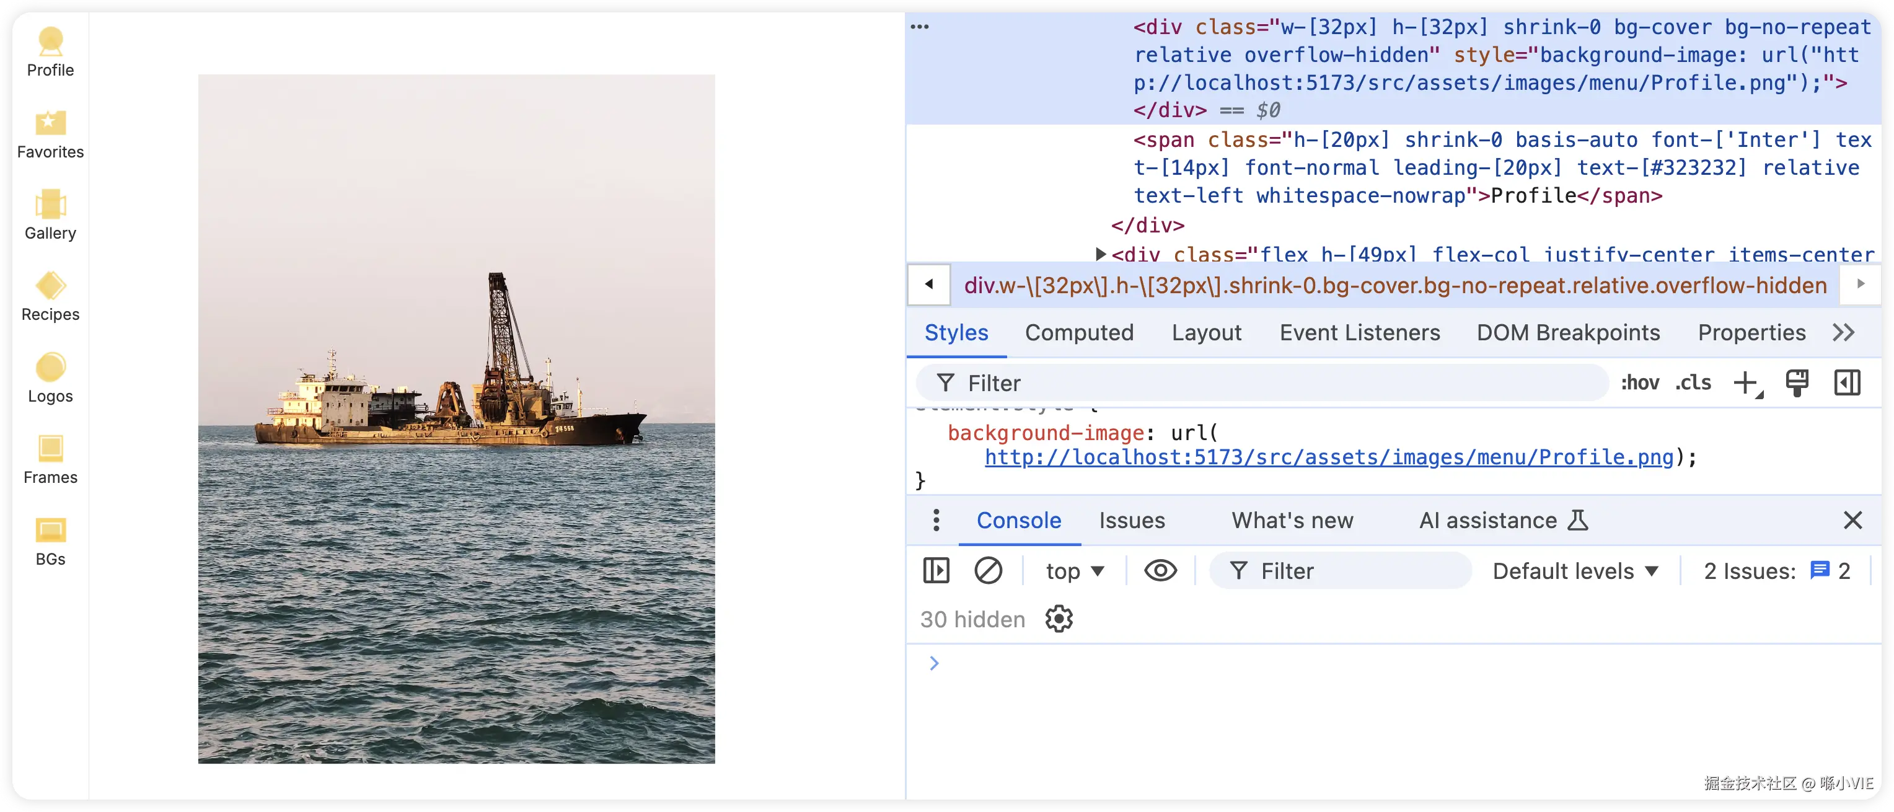Open console settings gear icon

1059,619
